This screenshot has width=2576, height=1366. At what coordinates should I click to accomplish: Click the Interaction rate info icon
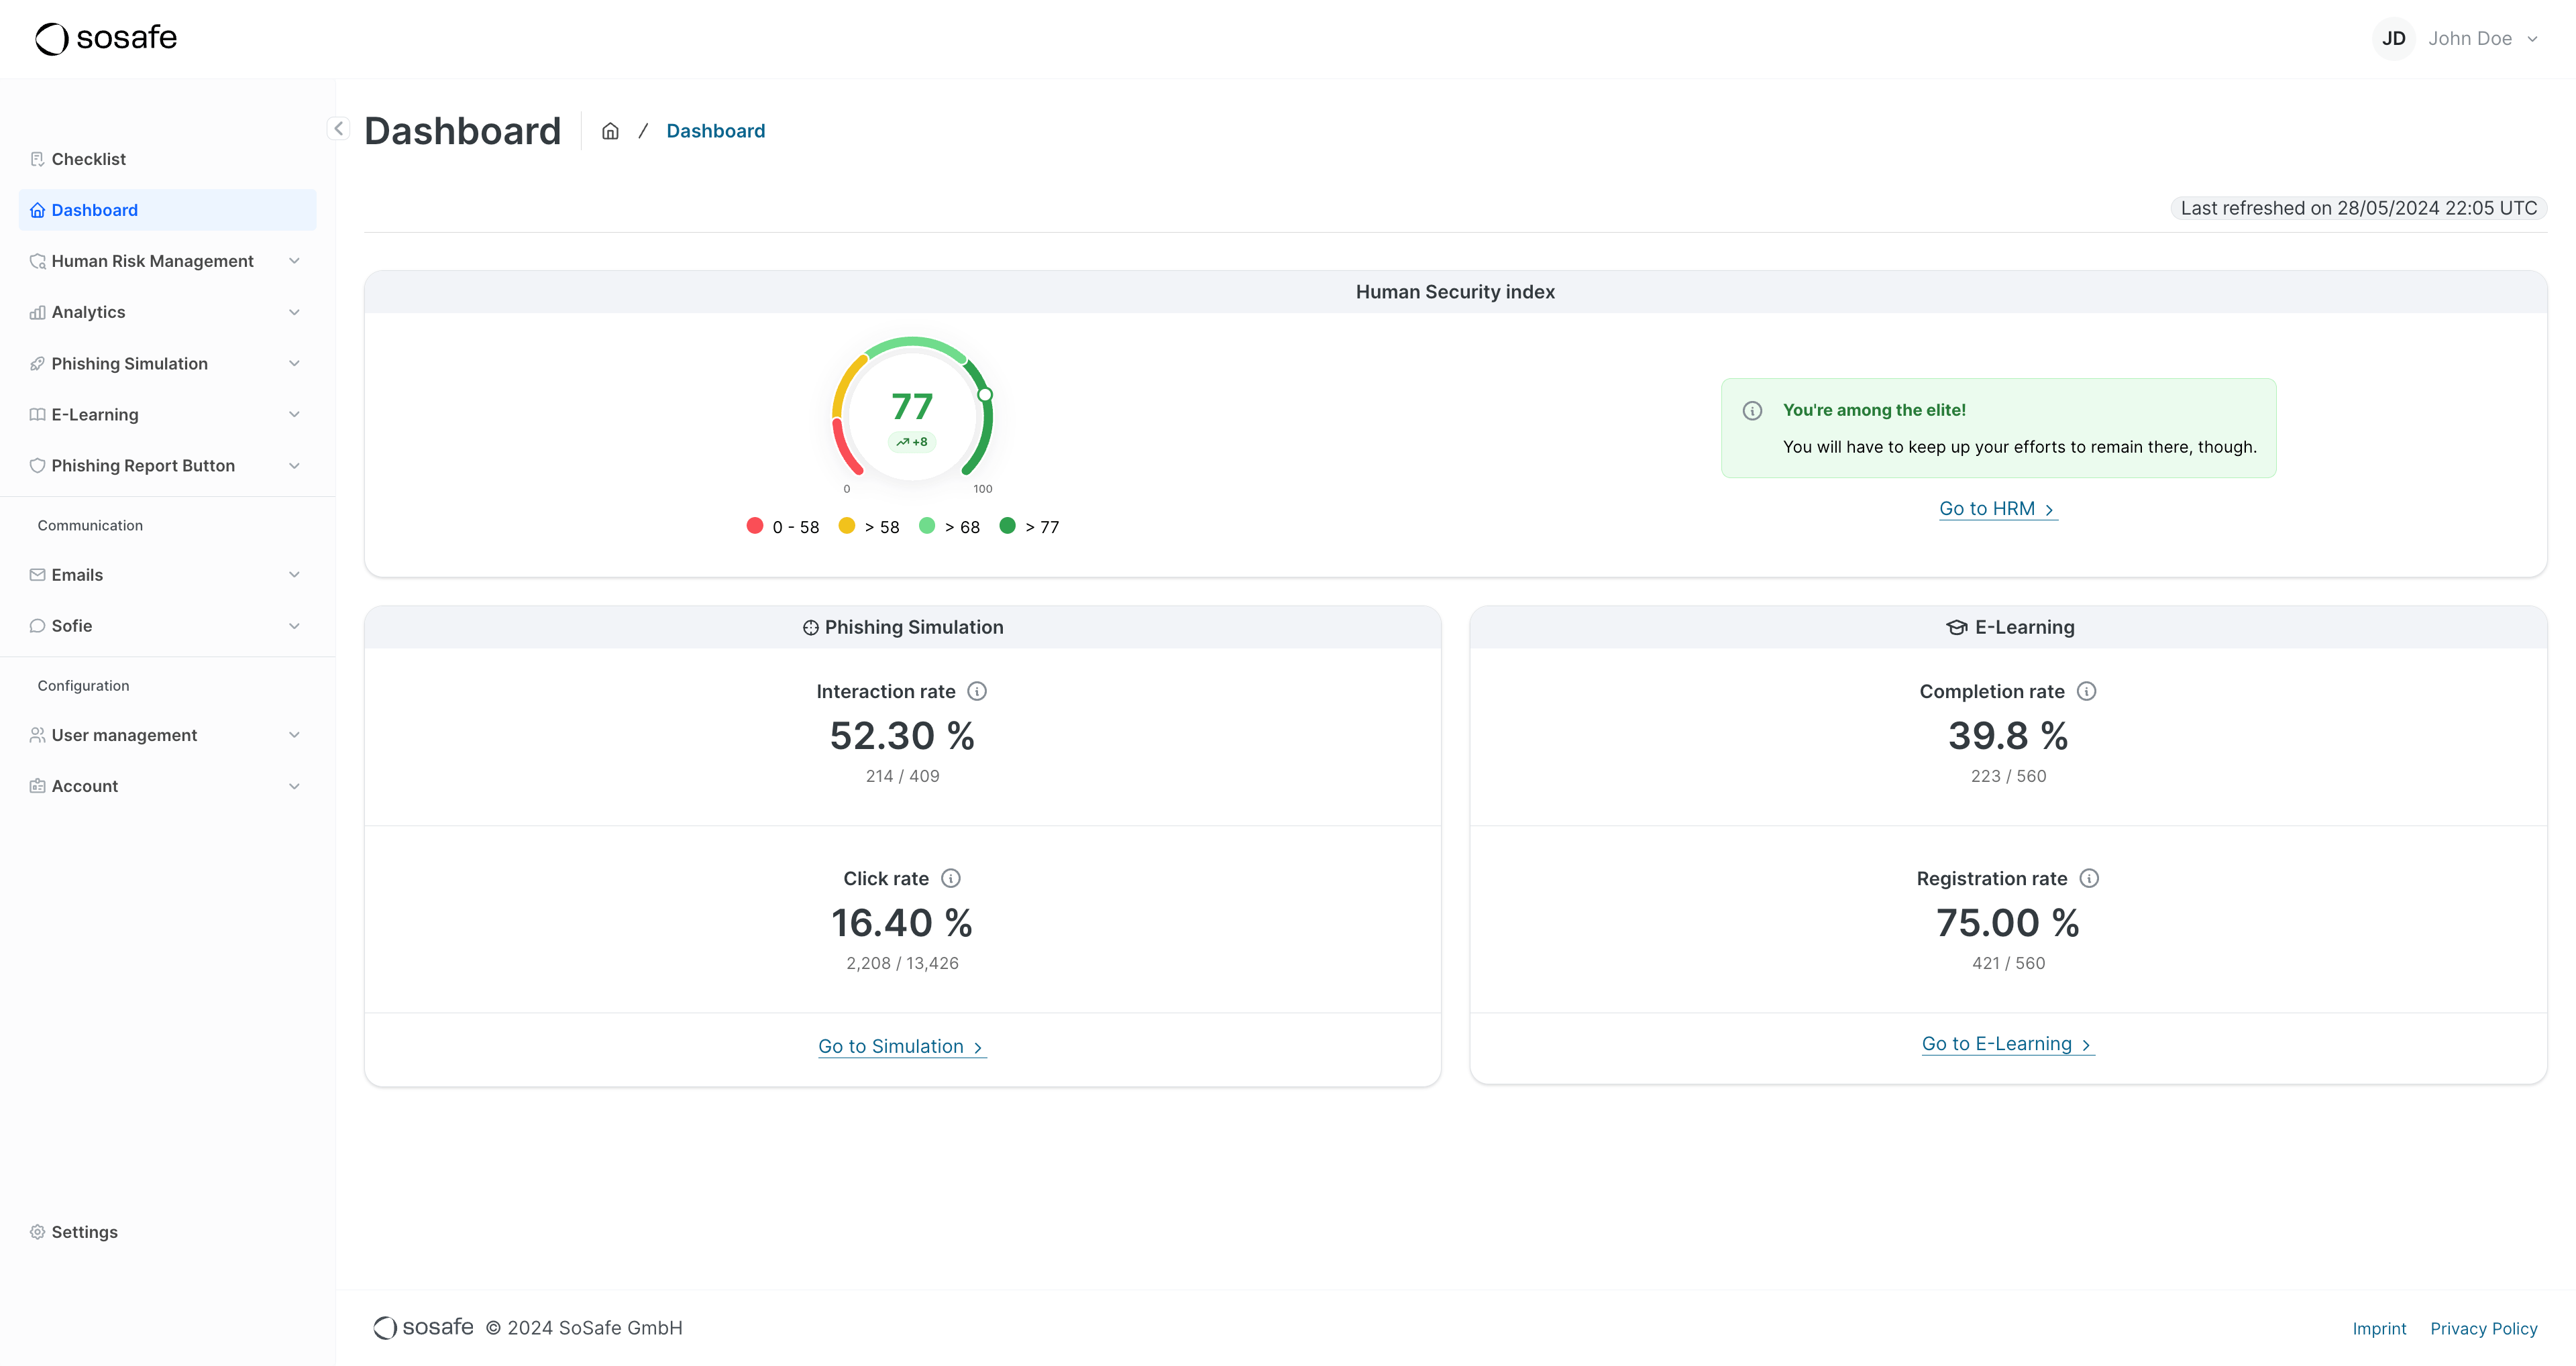(977, 691)
